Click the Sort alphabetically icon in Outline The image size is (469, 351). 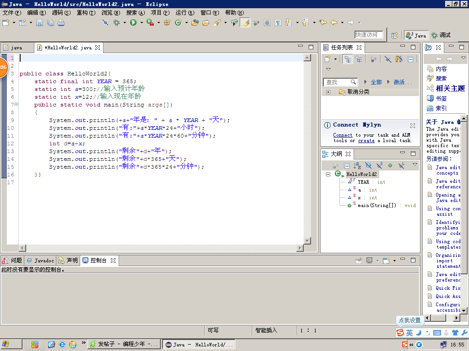point(357,165)
